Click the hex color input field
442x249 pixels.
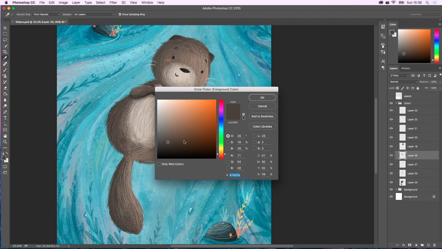point(238,175)
